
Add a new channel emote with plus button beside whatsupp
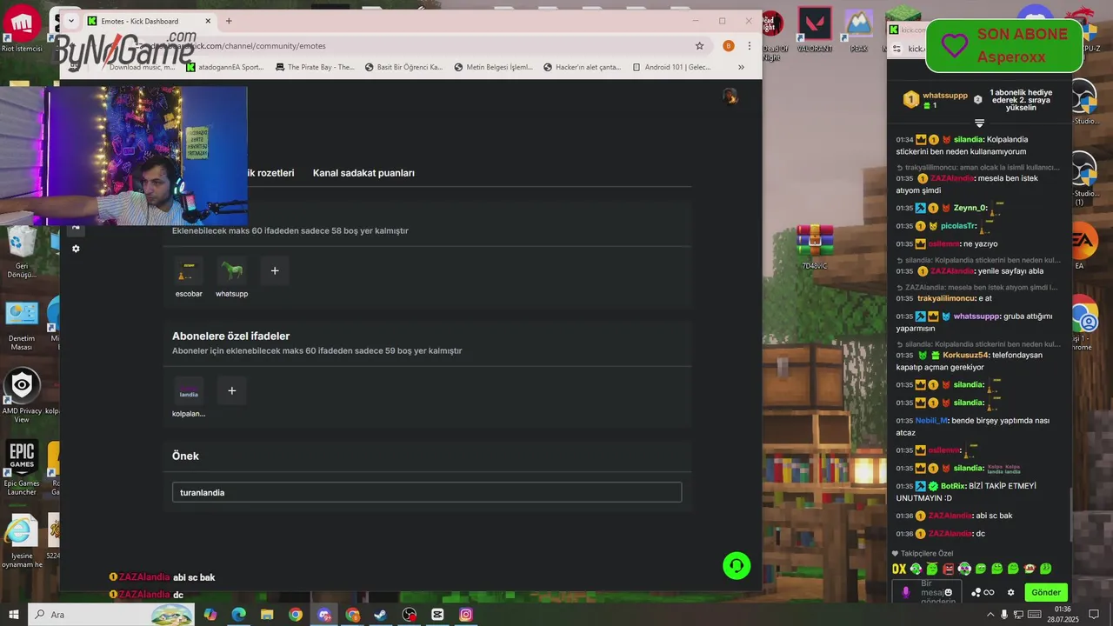(275, 270)
